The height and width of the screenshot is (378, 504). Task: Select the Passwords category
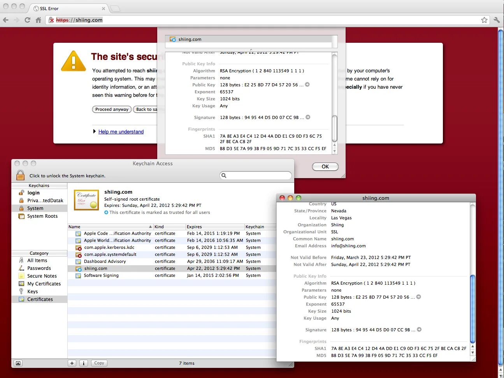(x=39, y=268)
